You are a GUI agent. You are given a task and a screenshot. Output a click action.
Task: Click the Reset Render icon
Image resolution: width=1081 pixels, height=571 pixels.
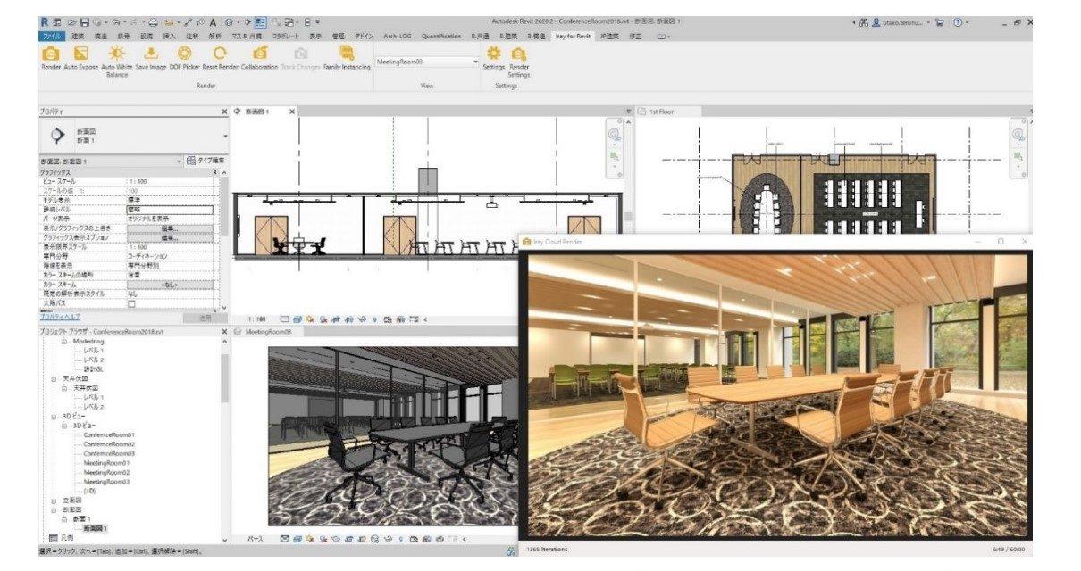pos(220,54)
